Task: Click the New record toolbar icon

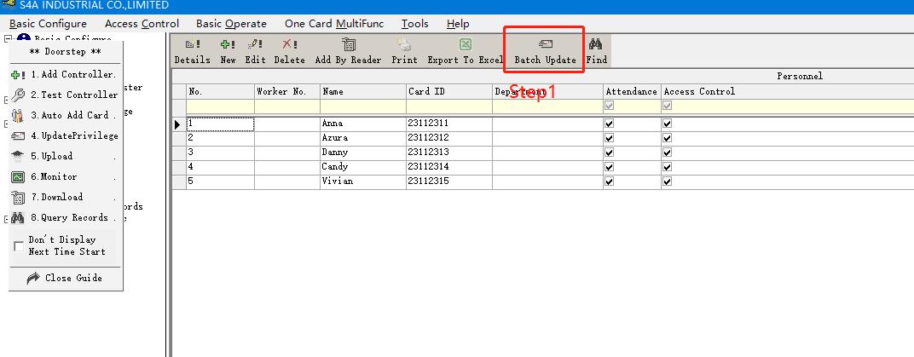Action: [x=228, y=45]
